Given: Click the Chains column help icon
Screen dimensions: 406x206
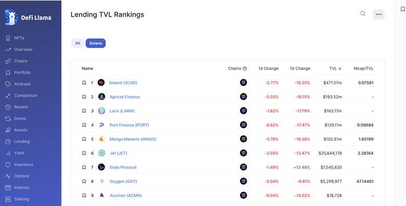Looking at the screenshot, I should (x=245, y=69).
